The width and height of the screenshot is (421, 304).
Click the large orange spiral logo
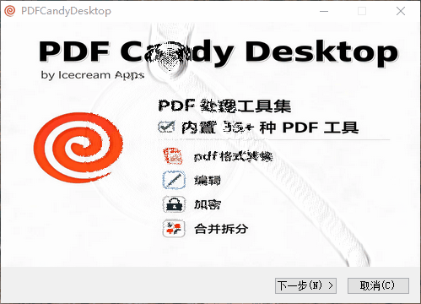(x=78, y=148)
